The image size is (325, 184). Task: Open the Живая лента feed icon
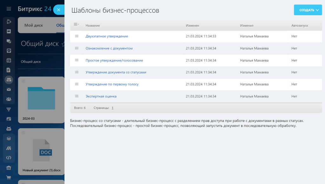[9, 31]
